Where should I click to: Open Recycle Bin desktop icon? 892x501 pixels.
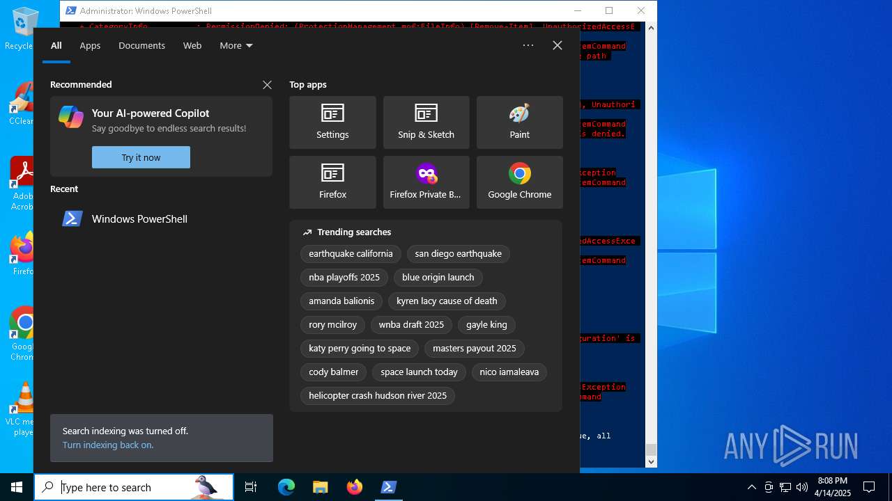pyautogui.click(x=21, y=28)
